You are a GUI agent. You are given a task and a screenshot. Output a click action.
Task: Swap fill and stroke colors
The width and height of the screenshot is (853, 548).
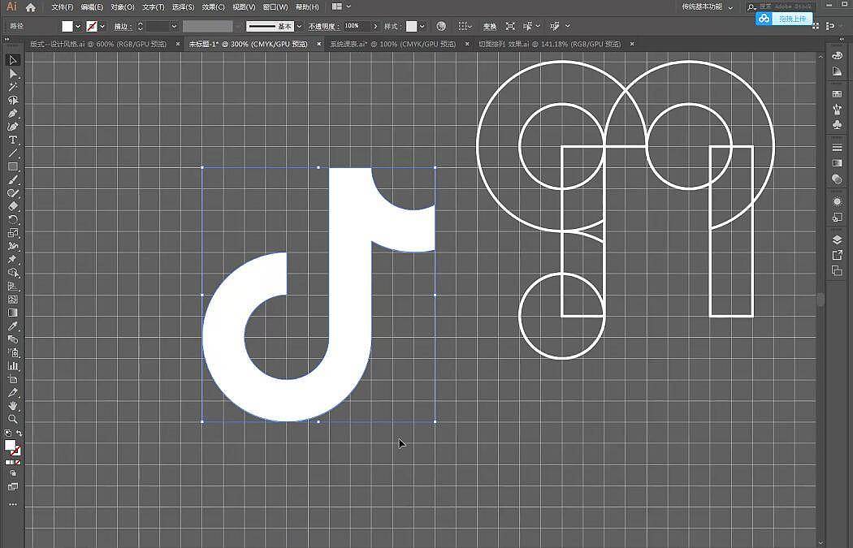[19, 434]
